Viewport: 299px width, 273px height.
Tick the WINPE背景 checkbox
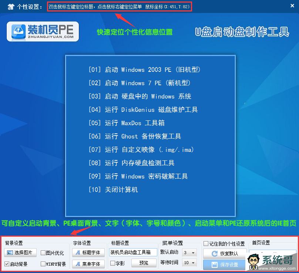tap(43, 264)
